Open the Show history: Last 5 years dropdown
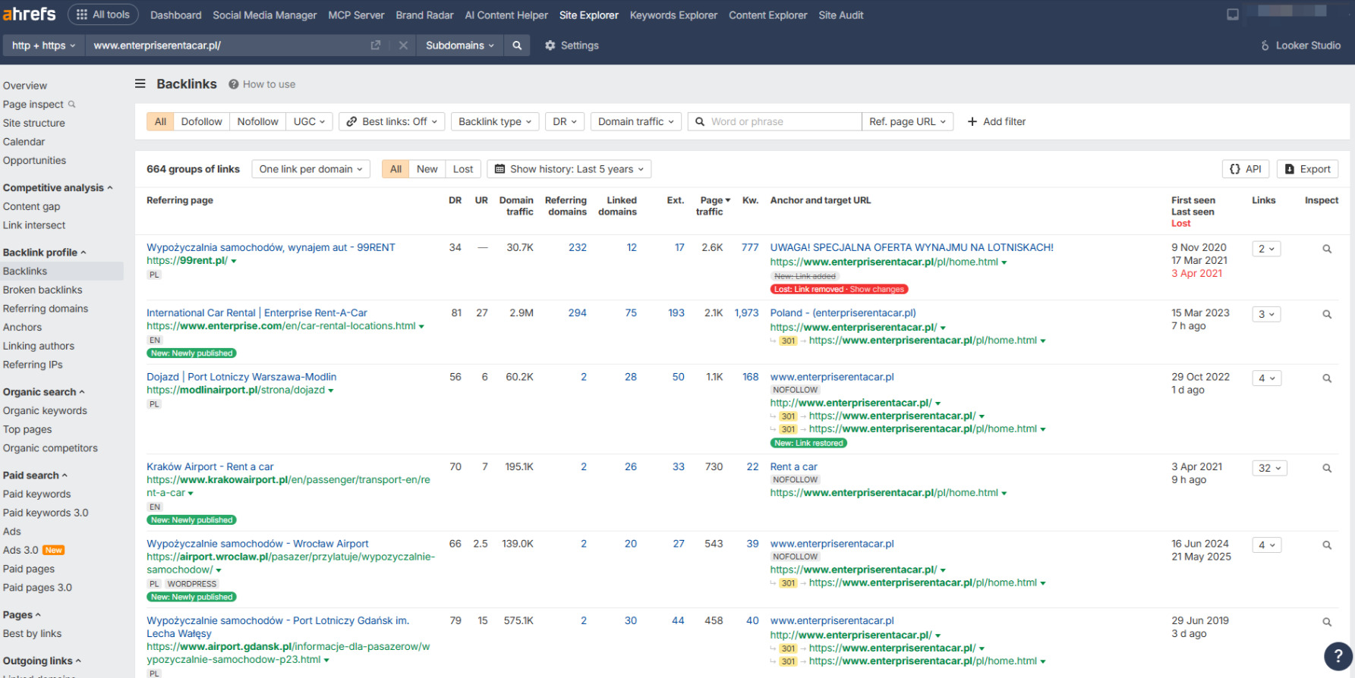The width and height of the screenshot is (1355, 678). pyautogui.click(x=569, y=169)
